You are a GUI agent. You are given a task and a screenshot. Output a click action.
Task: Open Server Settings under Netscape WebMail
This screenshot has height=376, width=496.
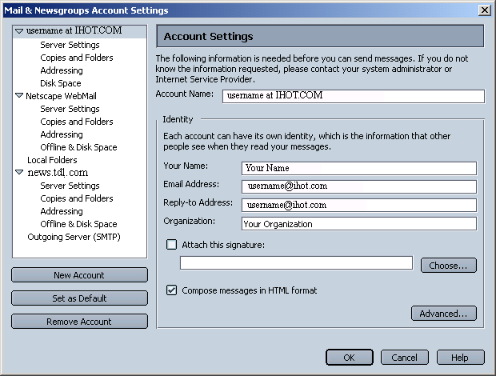click(x=70, y=109)
